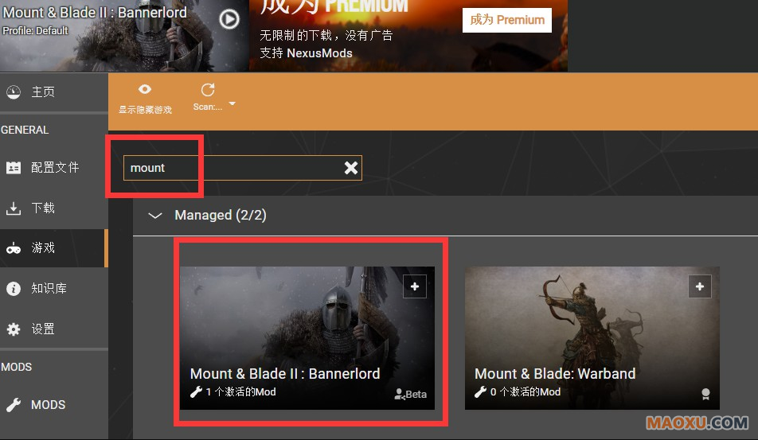This screenshot has height=440, width=758.
Task: Clear the search field with the X
Action: click(351, 168)
